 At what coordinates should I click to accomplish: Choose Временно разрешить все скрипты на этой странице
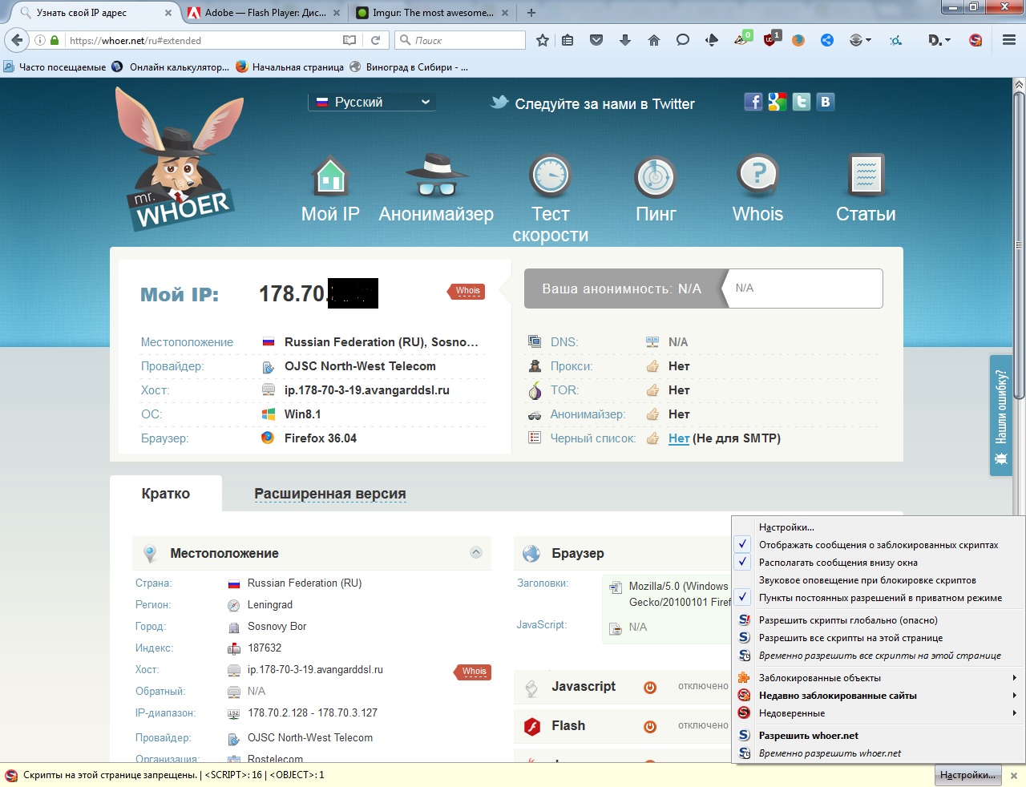click(x=879, y=656)
